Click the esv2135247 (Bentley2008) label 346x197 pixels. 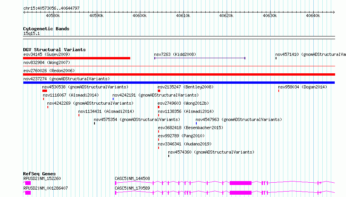pos(185,87)
